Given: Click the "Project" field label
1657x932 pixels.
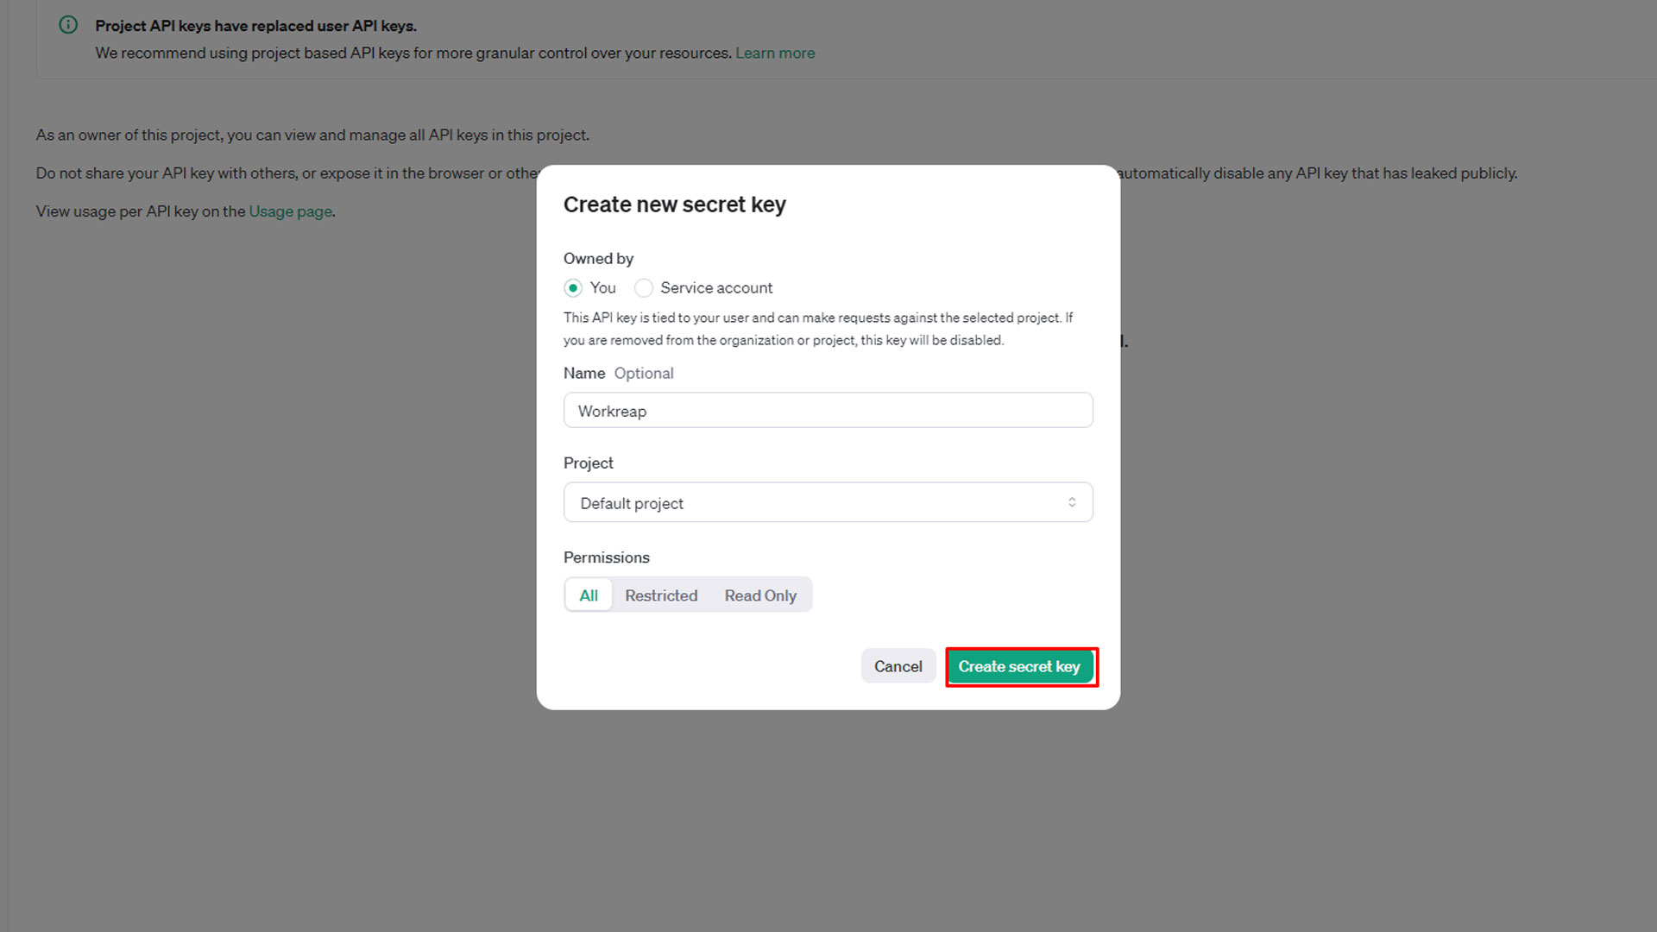Looking at the screenshot, I should (588, 463).
